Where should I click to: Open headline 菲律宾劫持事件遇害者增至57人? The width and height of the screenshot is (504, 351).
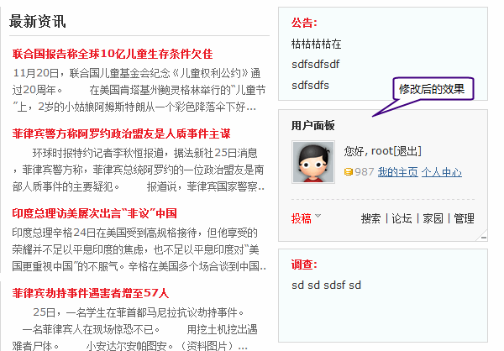coord(91,293)
